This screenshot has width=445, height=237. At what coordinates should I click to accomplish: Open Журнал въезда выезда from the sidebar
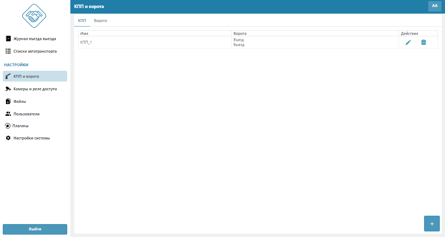pos(34,39)
